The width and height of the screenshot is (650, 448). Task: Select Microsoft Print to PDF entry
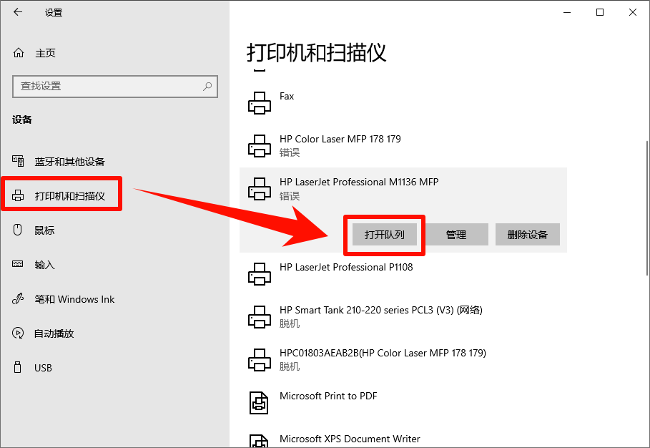[x=403, y=403]
